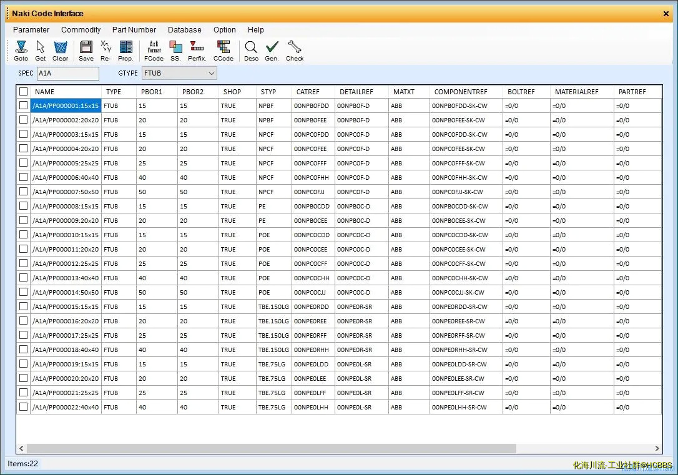The height and width of the screenshot is (475, 678).
Task: Click the SHOP column header
Action: (x=237, y=92)
